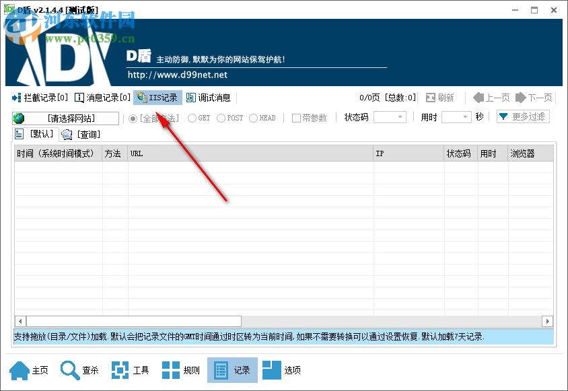This screenshot has height=391, width=568.
Task: Click the target icon for 工具
Action: pos(120,370)
